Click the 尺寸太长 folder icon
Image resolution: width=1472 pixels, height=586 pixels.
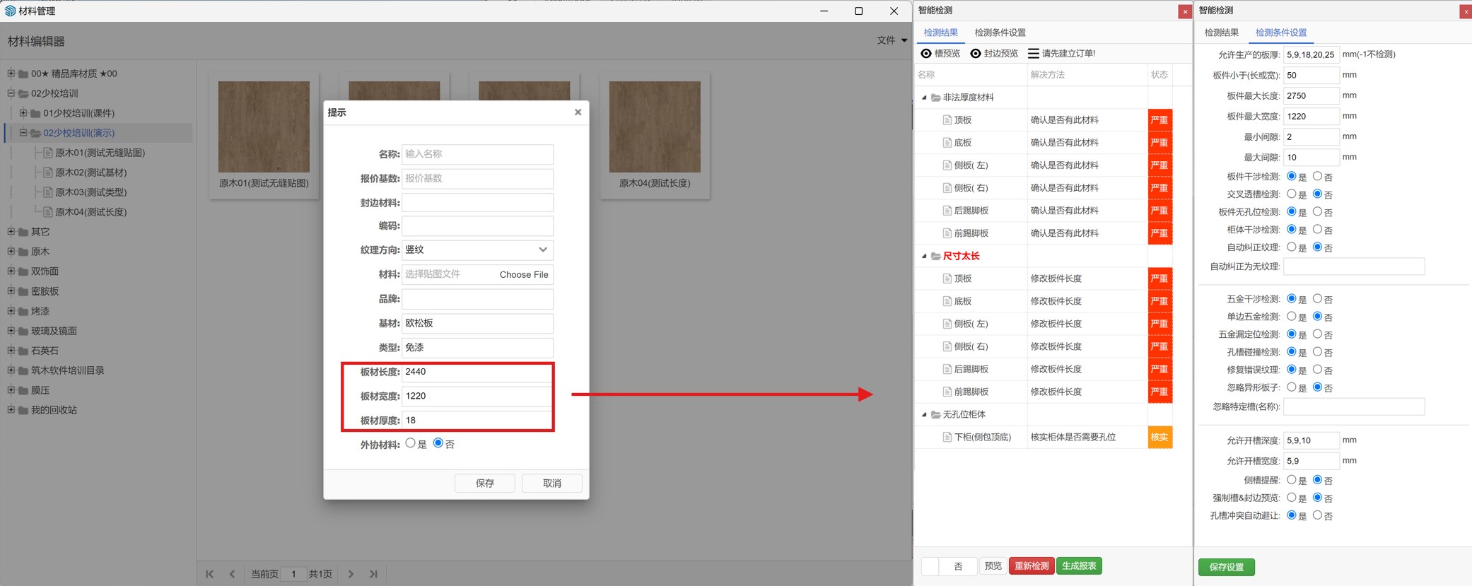tap(935, 256)
